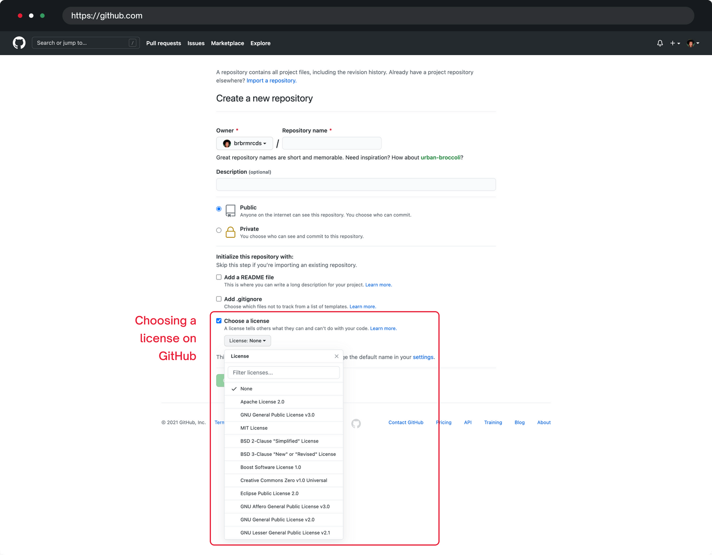Click the slash shortcut key icon in search
The image size is (712, 555).
tap(133, 43)
